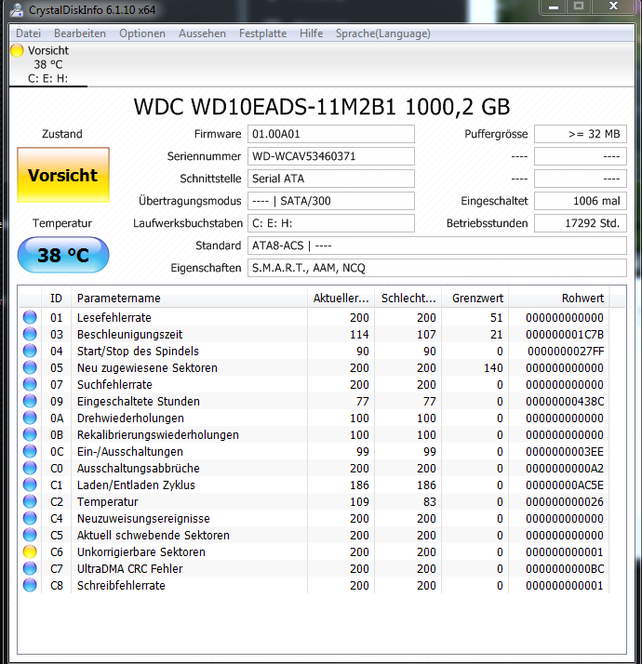Select the UltraDMA CRC Fehler parameter name
This screenshot has width=642, height=664.
pos(129,569)
